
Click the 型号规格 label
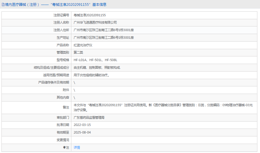coord(63,60)
